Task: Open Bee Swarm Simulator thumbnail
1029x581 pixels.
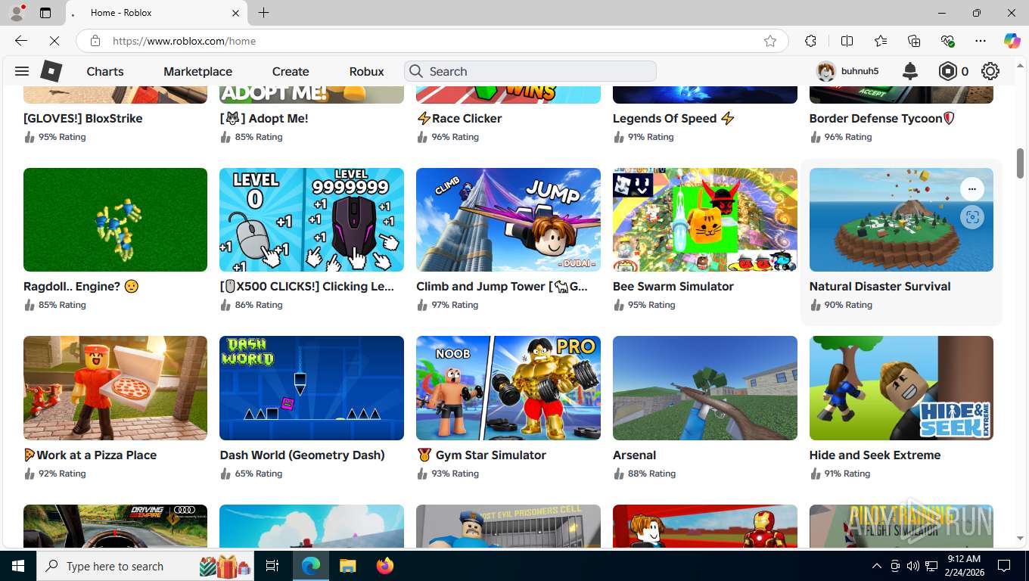Action: click(x=705, y=219)
